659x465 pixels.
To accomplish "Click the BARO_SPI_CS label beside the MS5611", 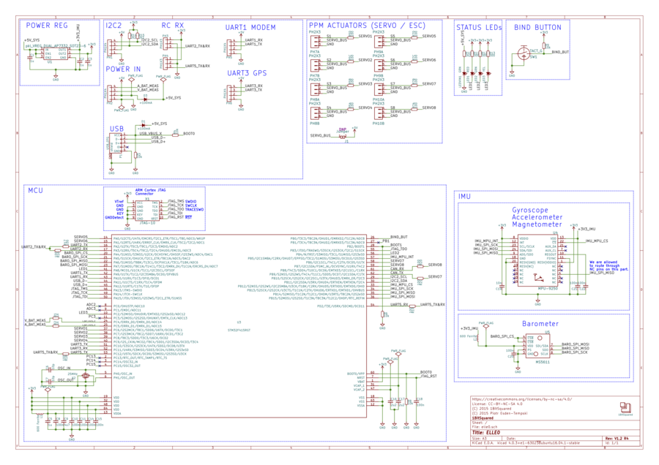I will pyautogui.click(x=502, y=336).
